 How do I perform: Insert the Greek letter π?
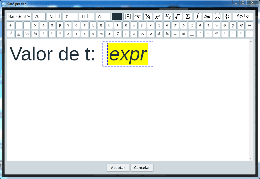175,25
